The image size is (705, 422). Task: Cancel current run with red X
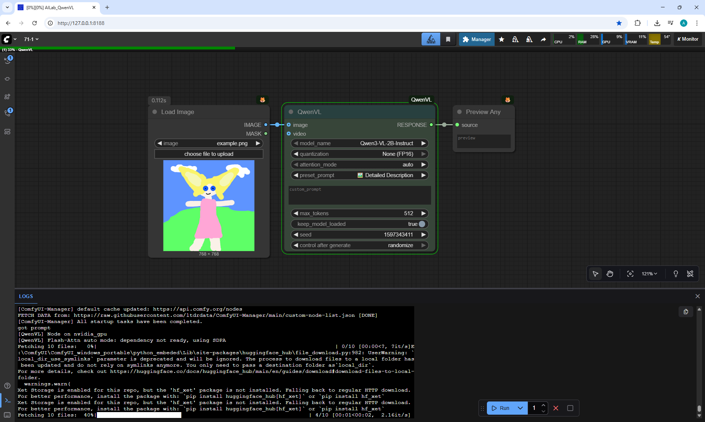[556, 408]
